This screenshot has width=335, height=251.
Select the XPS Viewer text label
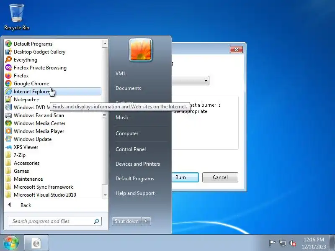[x=26, y=147]
